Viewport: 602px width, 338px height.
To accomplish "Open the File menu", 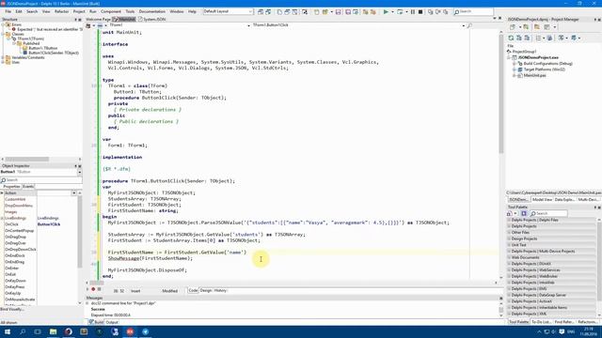I will coord(8,11).
